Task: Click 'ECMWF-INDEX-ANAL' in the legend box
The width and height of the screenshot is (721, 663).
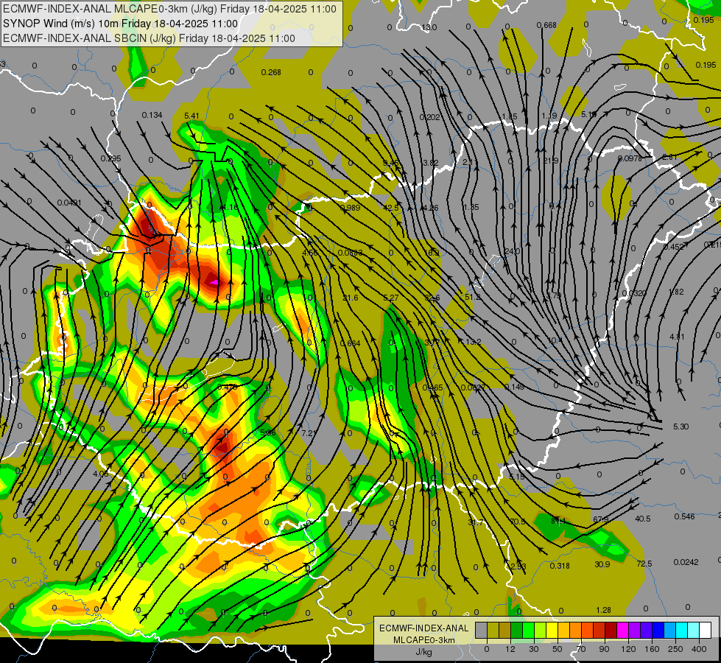Action: coord(424,628)
